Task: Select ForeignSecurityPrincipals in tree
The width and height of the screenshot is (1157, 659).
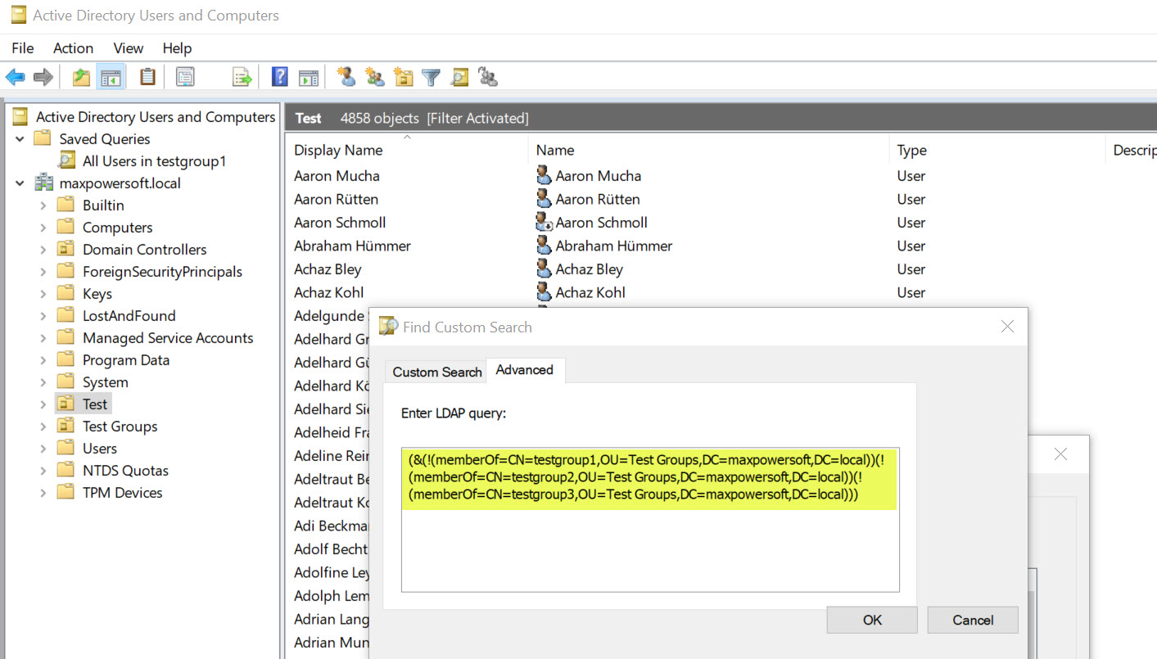Action: 162,271
